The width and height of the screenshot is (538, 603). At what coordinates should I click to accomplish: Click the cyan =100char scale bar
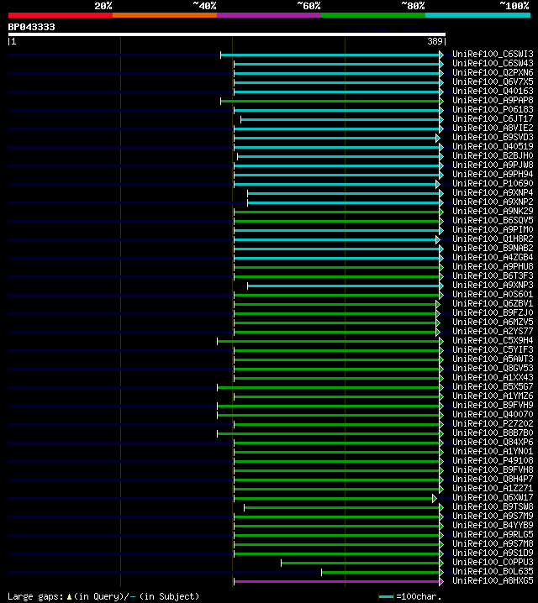(386, 596)
